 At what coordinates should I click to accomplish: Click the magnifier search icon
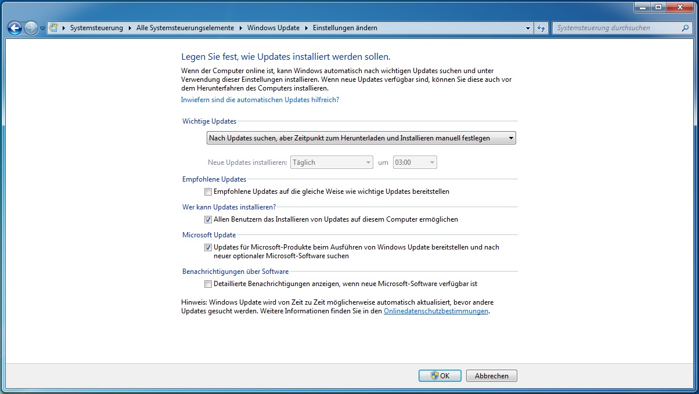tap(686, 28)
